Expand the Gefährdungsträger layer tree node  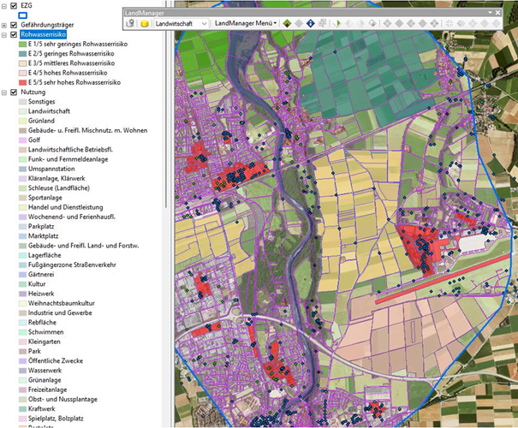click(x=4, y=26)
